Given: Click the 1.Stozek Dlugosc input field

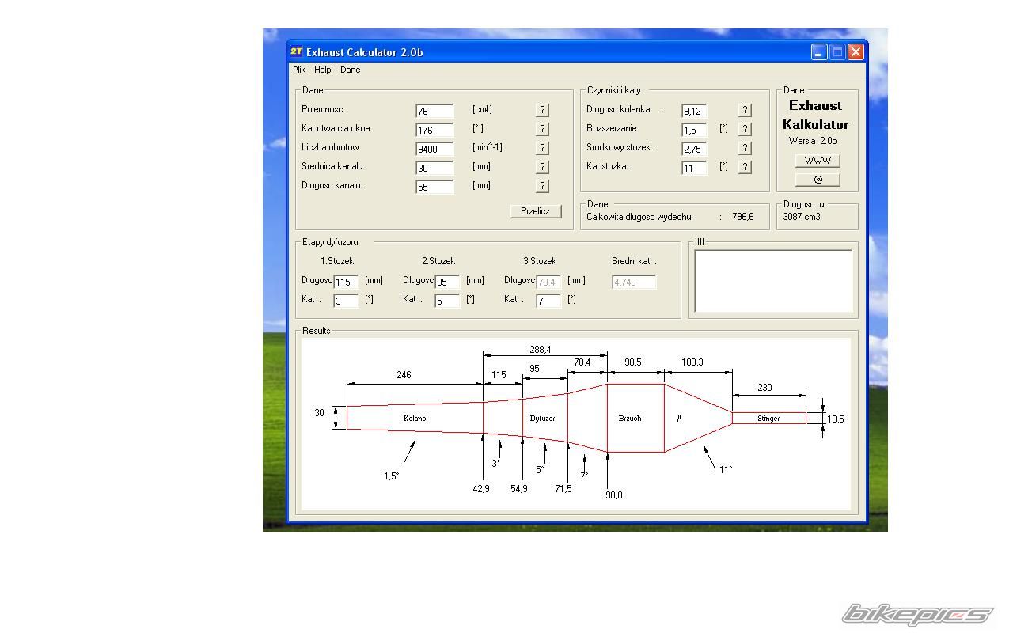Looking at the screenshot, I should coord(346,282).
